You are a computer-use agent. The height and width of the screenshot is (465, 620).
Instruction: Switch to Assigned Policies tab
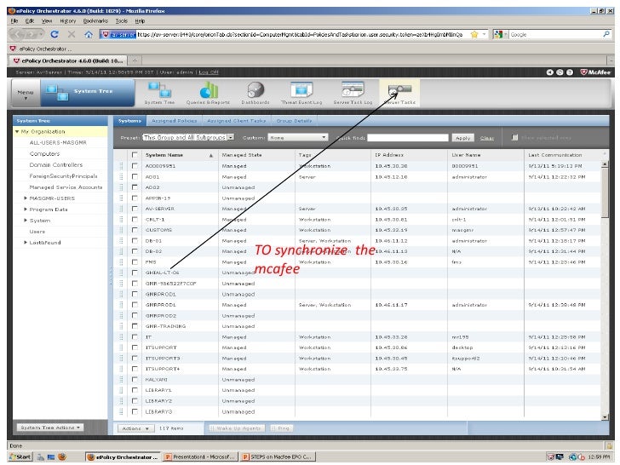(x=174, y=121)
